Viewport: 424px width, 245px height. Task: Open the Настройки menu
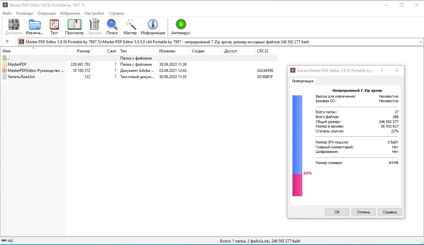[94, 13]
